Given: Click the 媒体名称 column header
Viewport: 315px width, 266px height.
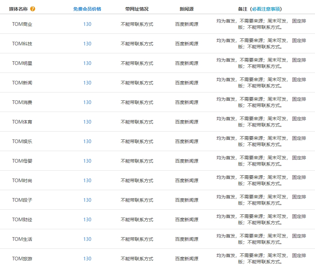Looking at the screenshot, I should (x=18, y=9).
